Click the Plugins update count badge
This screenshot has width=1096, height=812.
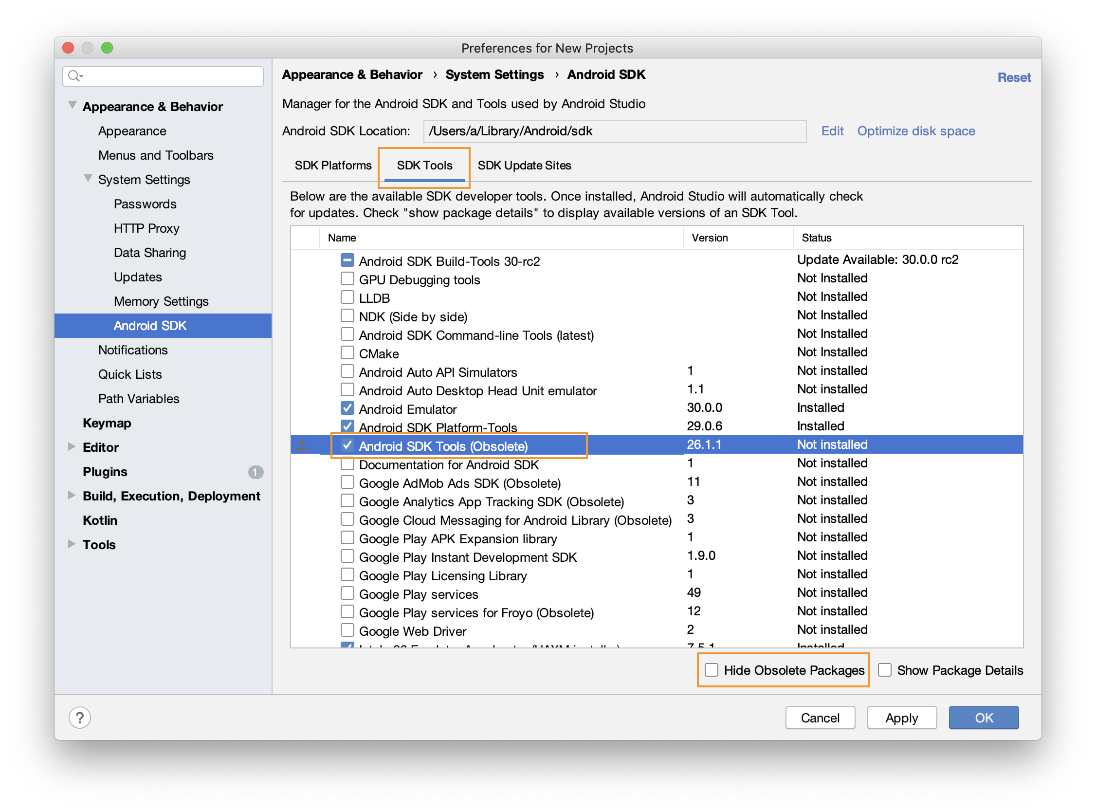tap(256, 472)
